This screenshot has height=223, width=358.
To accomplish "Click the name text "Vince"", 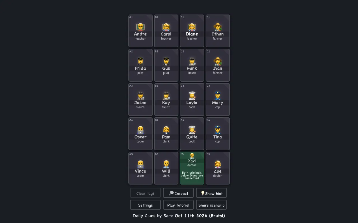I will pos(140,171).
